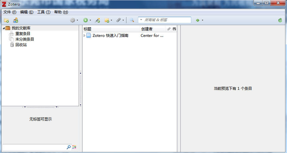This screenshot has width=287, height=153.
Task: Sort by the 创建者 column header
Action: (153, 29)
